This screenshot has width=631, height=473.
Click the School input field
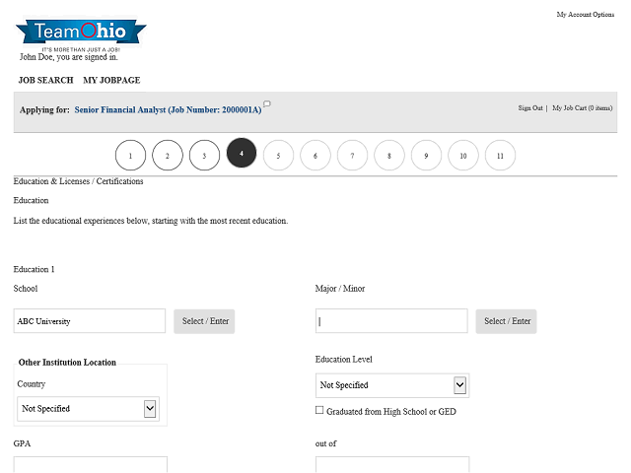[90, 321]
